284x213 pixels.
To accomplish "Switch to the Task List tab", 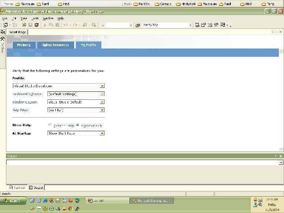I will (17, 188).
